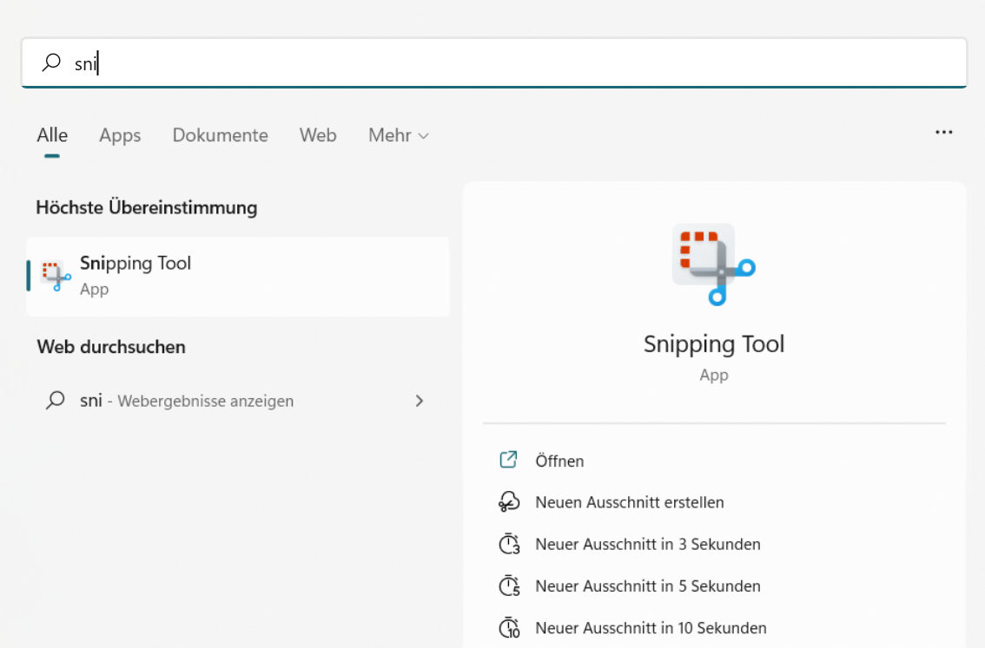The image size is (985, 648).
Task: Choose Neuer Ausschnitt in 5 Sekunden
Action: (648, 586)
